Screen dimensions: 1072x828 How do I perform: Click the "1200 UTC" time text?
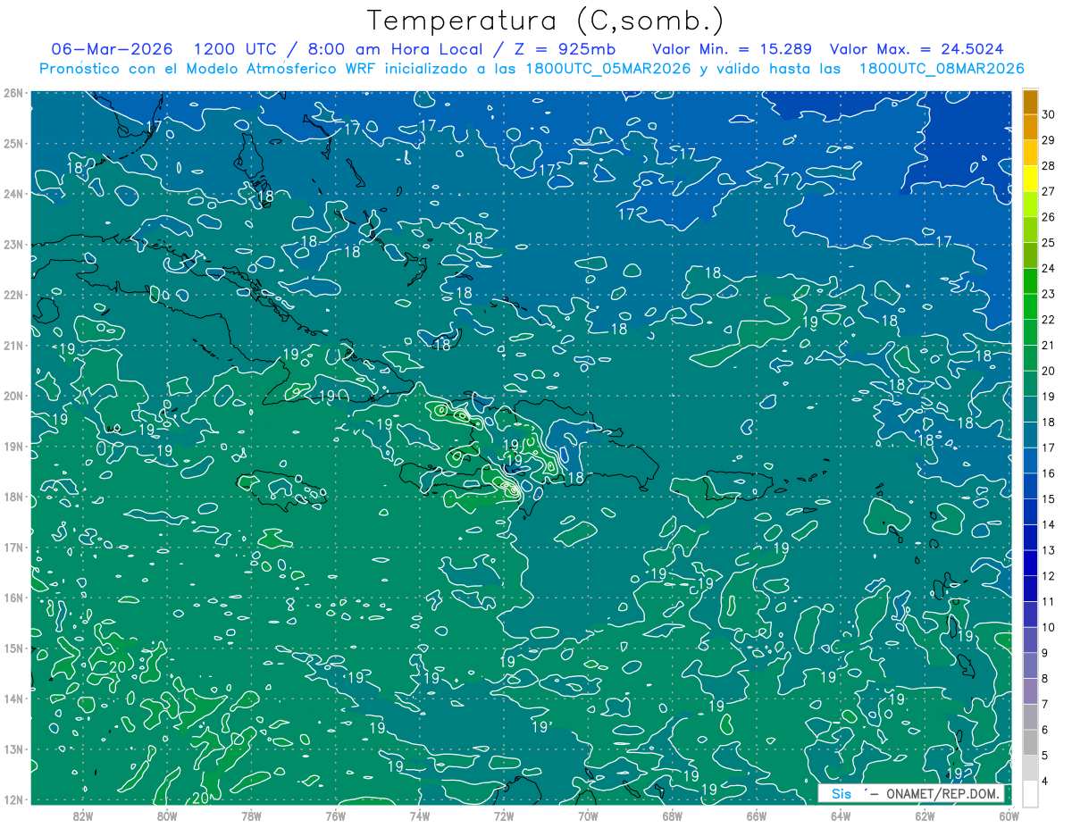point(236,48)
